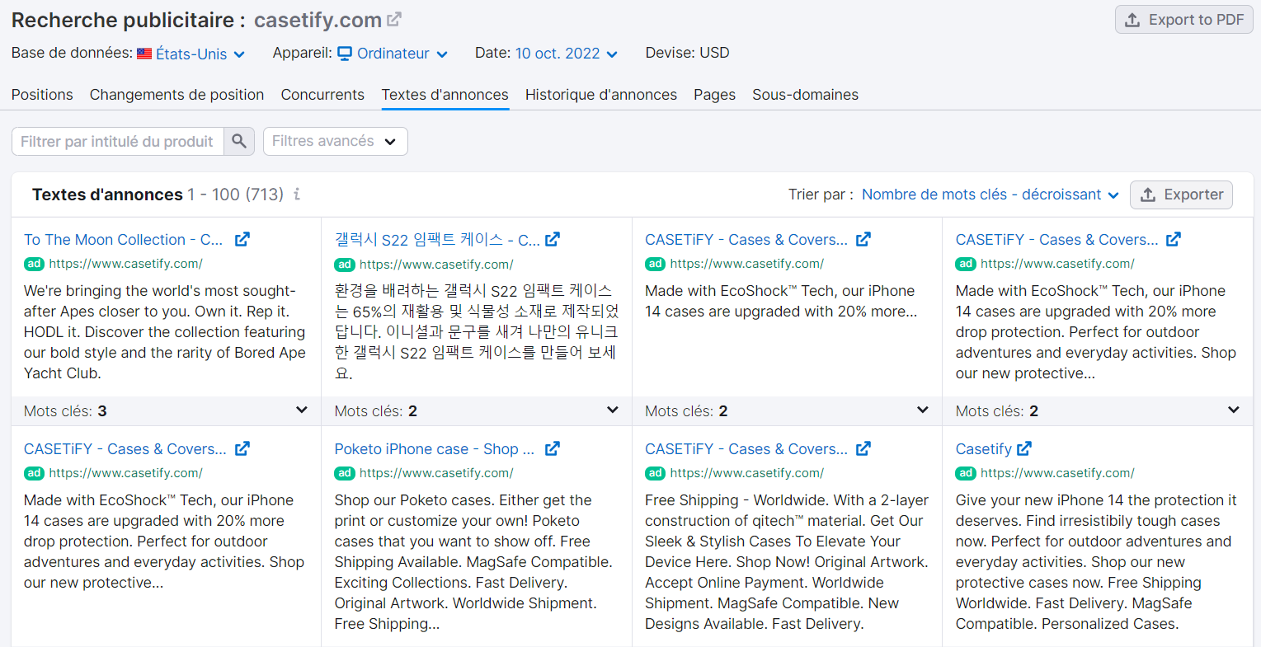Open Filtres avancés dropdown

335,141
